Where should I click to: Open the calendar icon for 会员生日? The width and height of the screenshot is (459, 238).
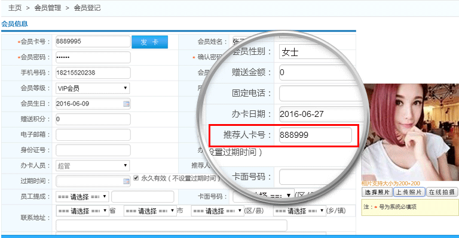[x=126, y=104]
